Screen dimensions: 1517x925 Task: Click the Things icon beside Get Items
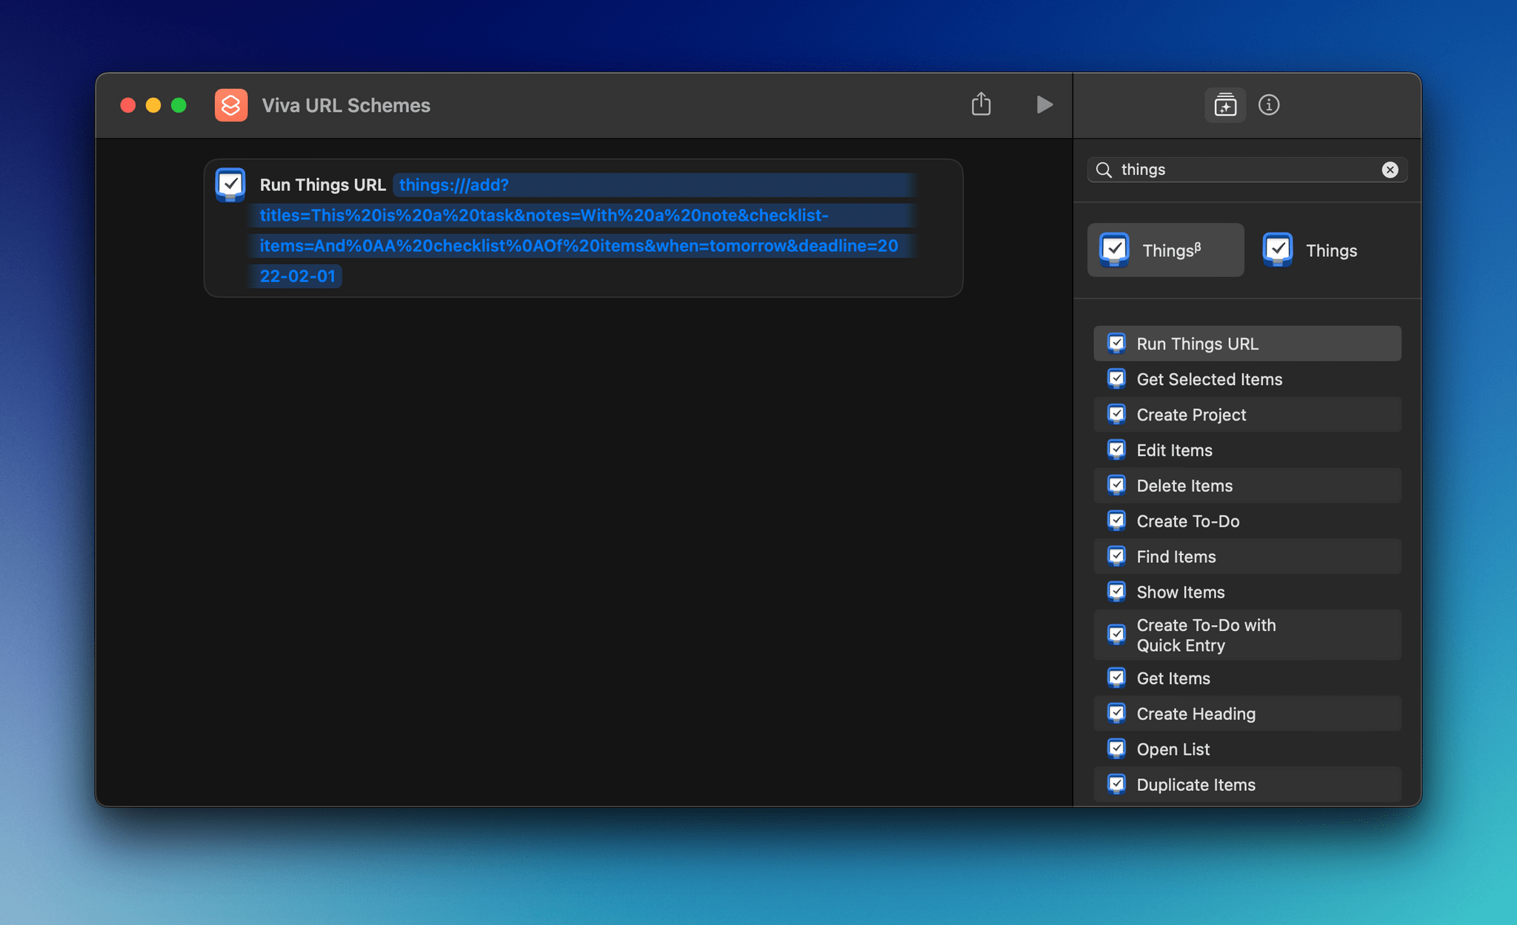[1116, 678]
